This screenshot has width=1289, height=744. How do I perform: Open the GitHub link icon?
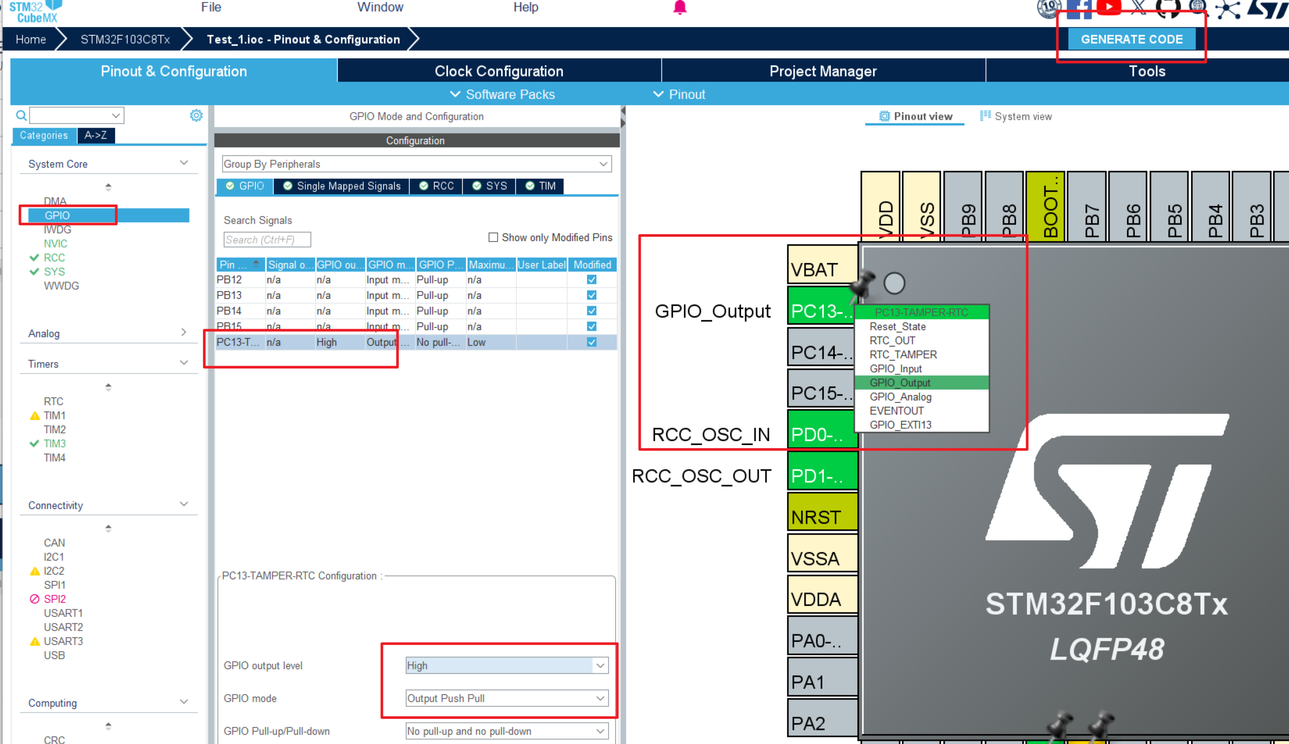click(x=1168, y=8)
